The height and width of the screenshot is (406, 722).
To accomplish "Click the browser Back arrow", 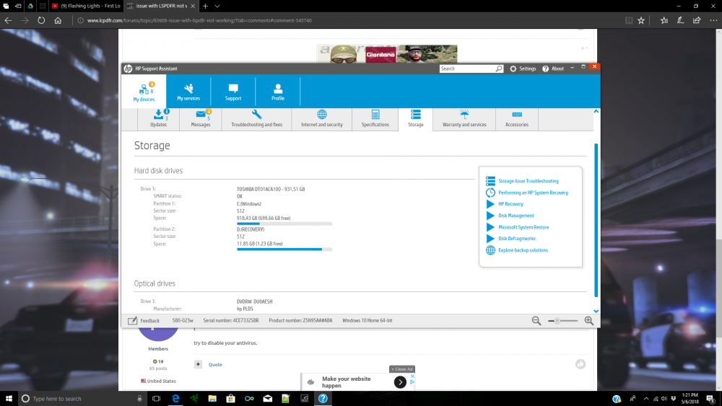I will coord(8,20).
